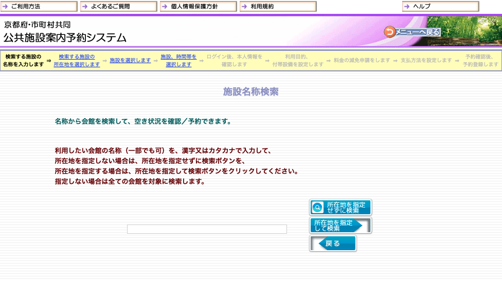Follow 施設を選択します step link
502x281 pixels.
[x=130, y=60]
